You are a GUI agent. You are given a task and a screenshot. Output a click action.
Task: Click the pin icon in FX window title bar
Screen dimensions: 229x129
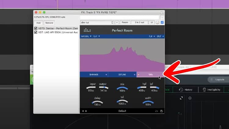(162, 13)
